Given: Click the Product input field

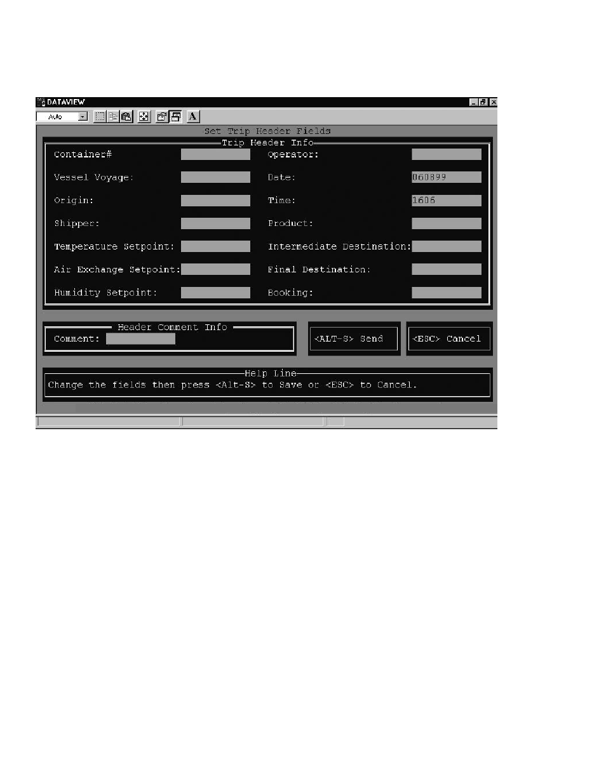Looking at the screenshot, I should [x=447, y=223].
